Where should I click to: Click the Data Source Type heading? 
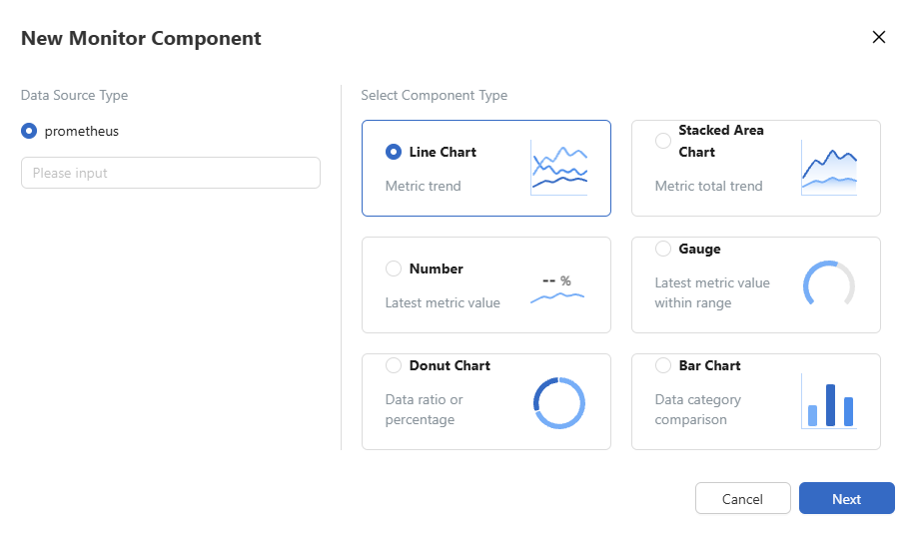pos(74,95)
